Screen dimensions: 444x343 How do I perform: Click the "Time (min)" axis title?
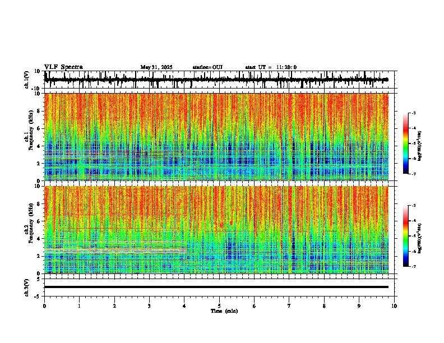pos(224,311)
